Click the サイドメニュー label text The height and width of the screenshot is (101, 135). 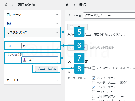point(106,92)
